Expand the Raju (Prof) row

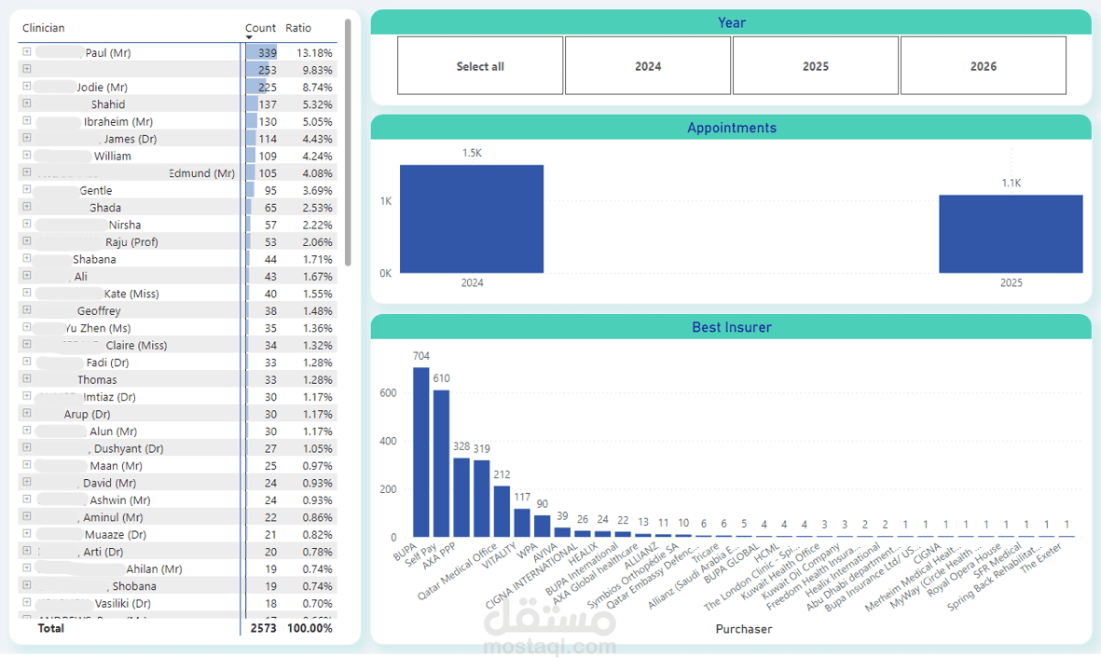[x=27, y=240]
